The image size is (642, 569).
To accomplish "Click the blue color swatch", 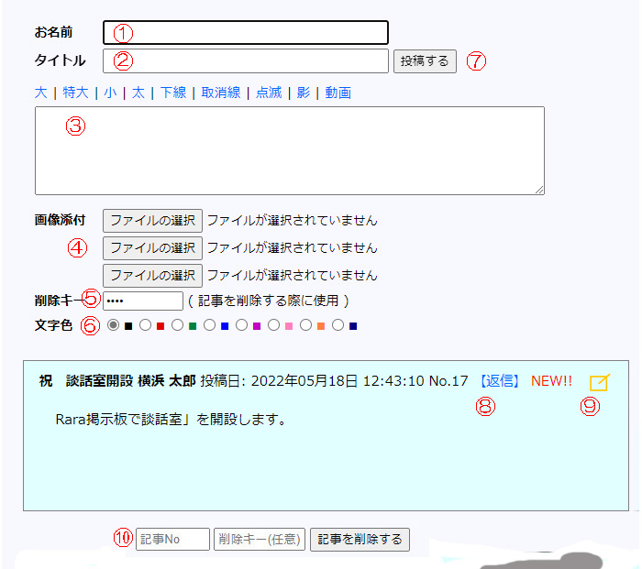I will [x=225, y=326].
